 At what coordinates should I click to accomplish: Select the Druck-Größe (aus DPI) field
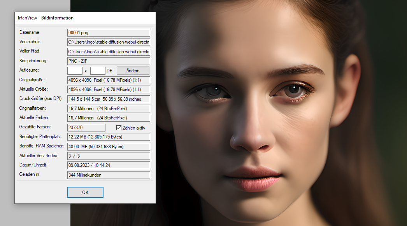click(x=109, y=99)
